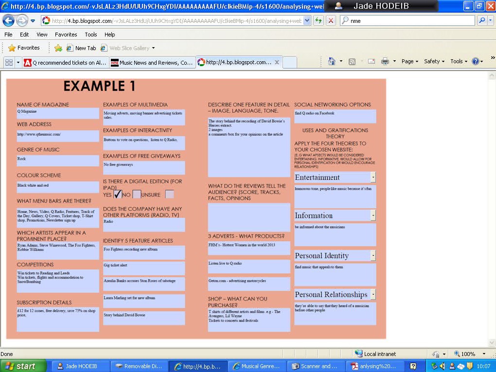
Task: Click the Print icon
Action: pos(385,61)
